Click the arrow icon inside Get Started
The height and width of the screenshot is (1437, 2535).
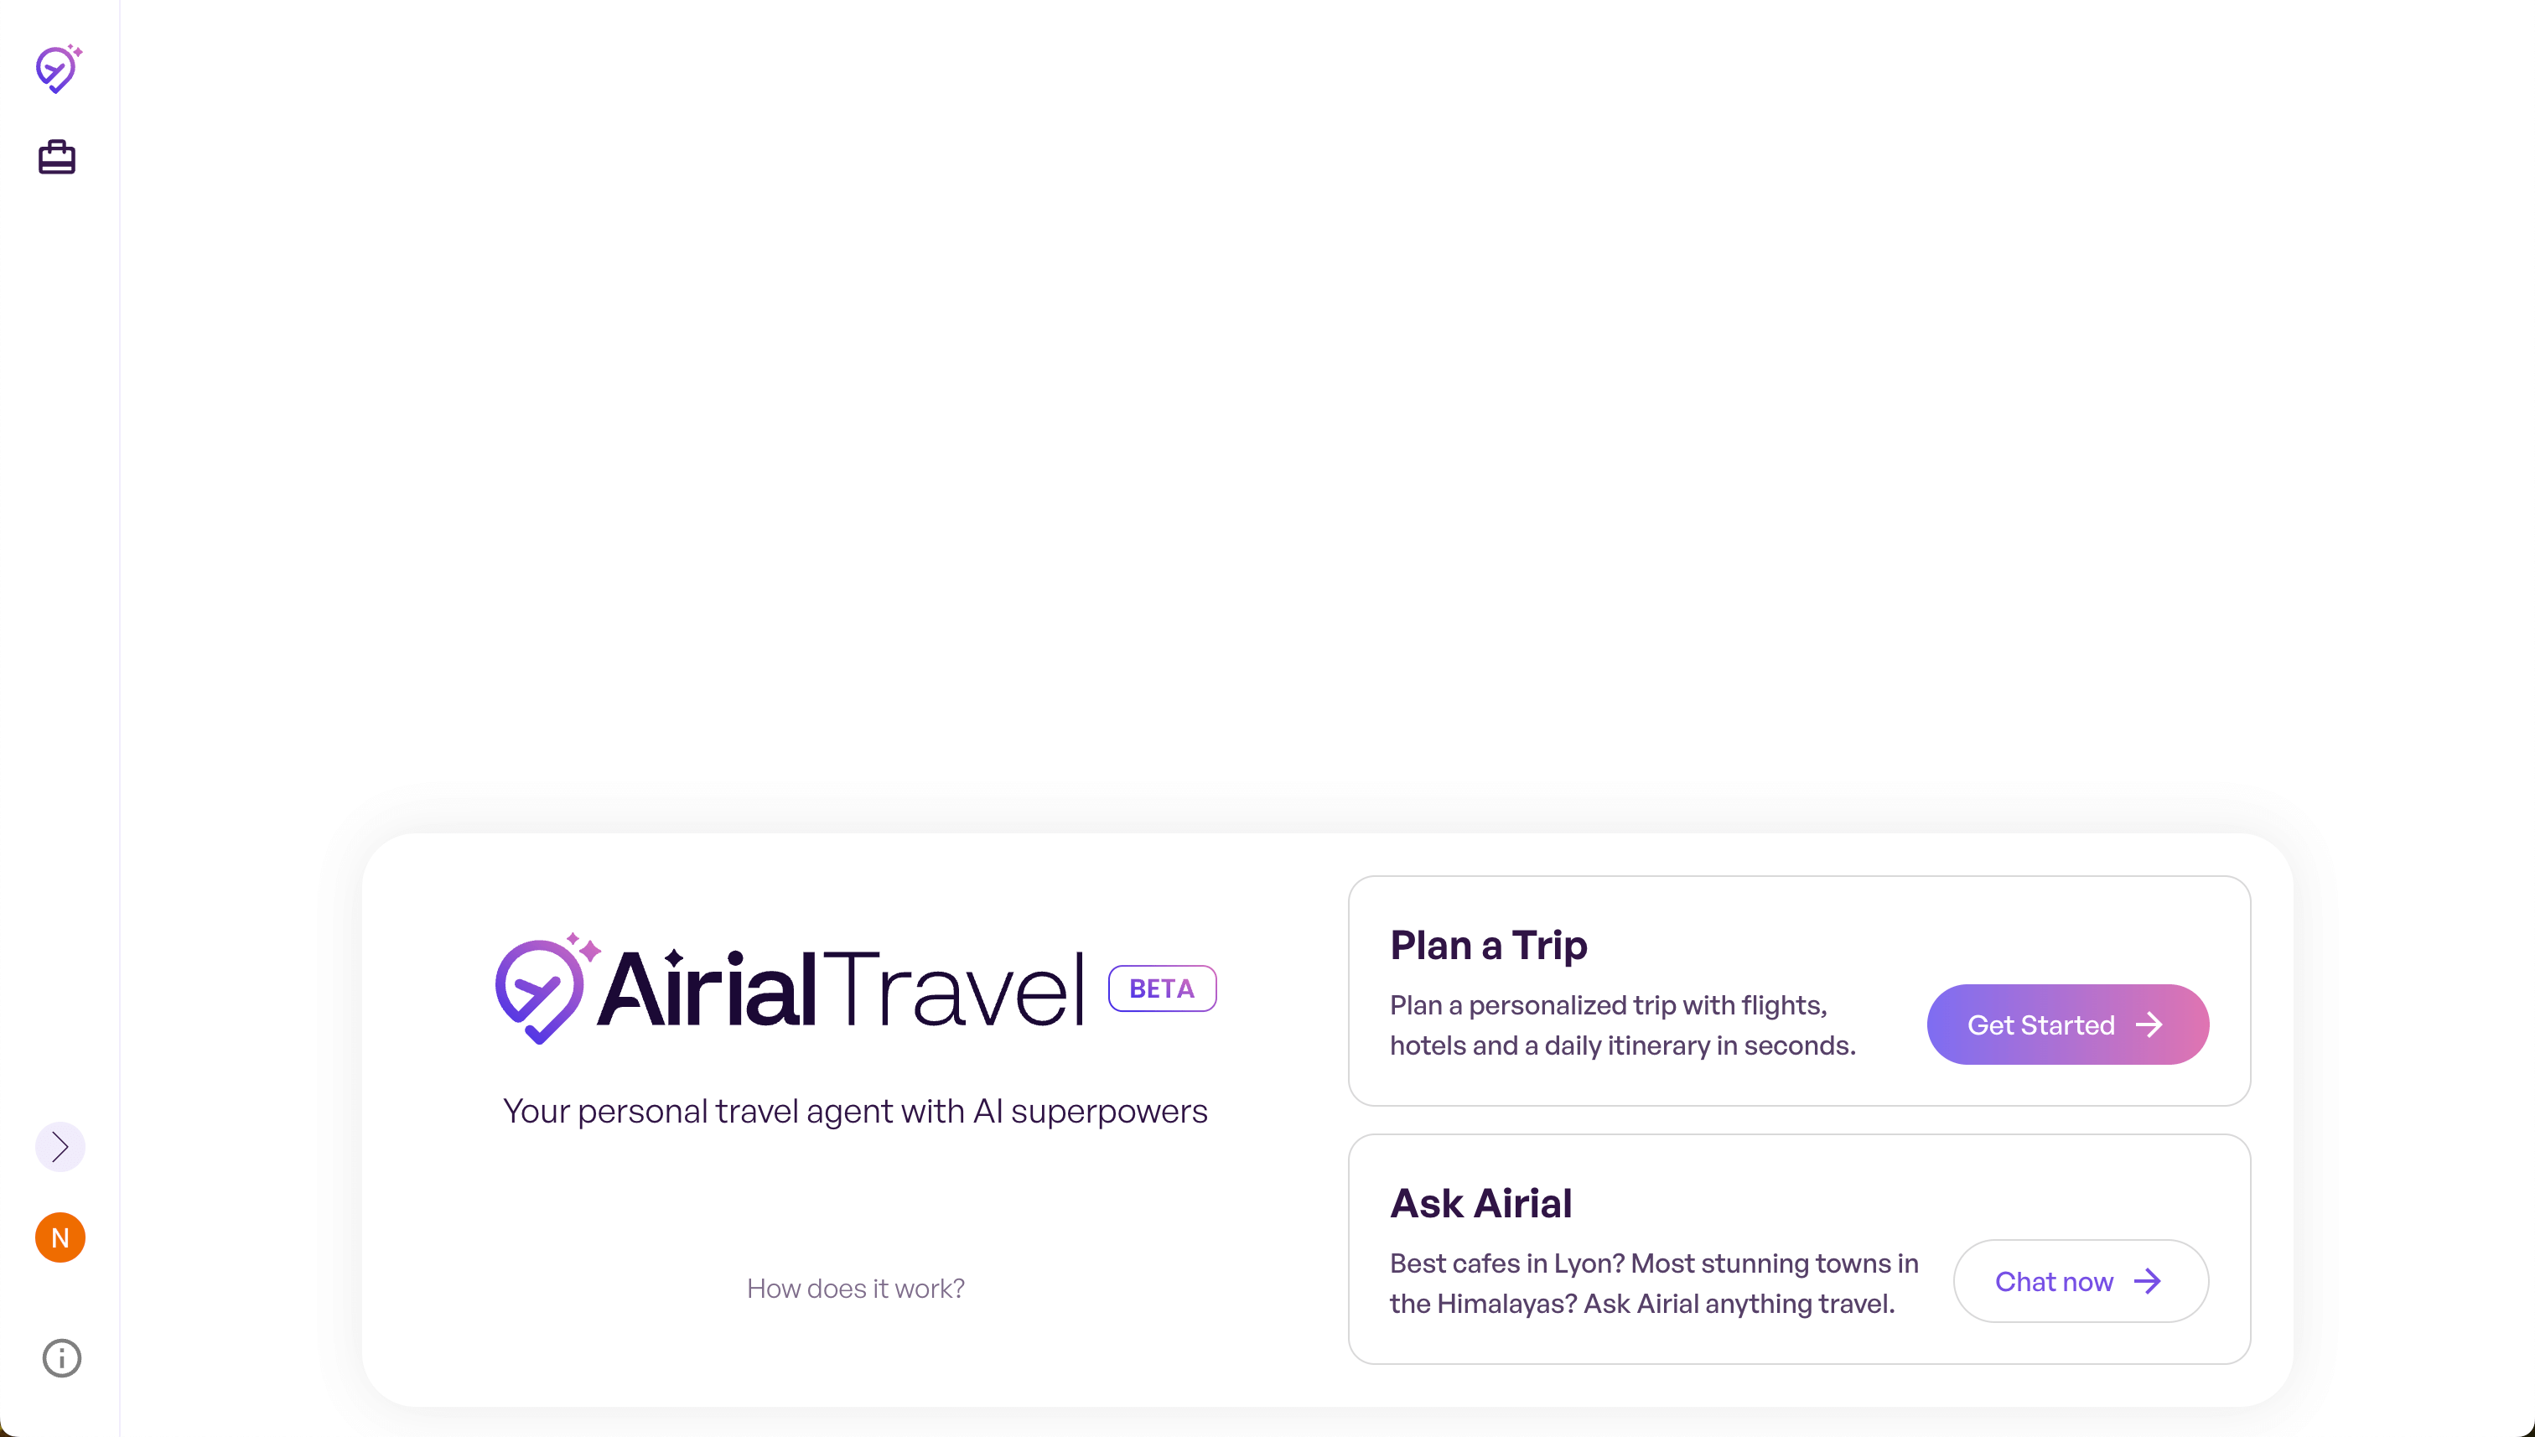click(x=2151, y=1024)
